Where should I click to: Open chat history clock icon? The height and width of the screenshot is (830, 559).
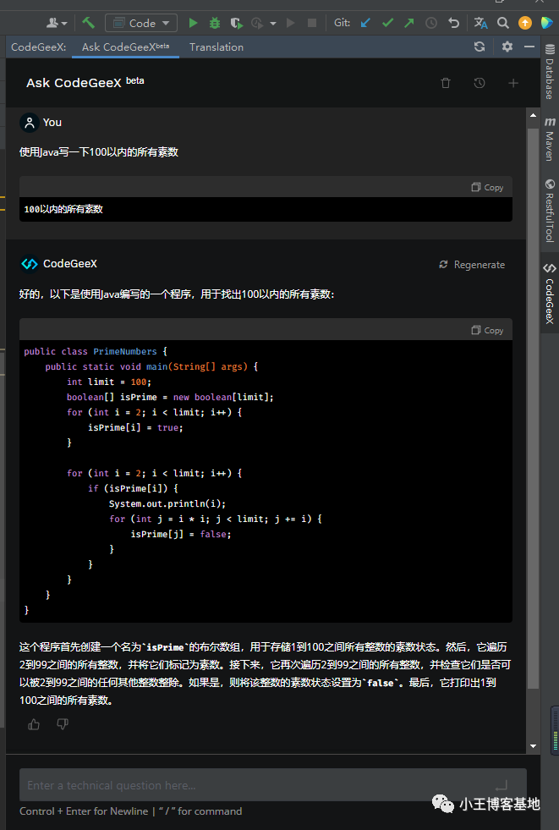coord(480,83)
